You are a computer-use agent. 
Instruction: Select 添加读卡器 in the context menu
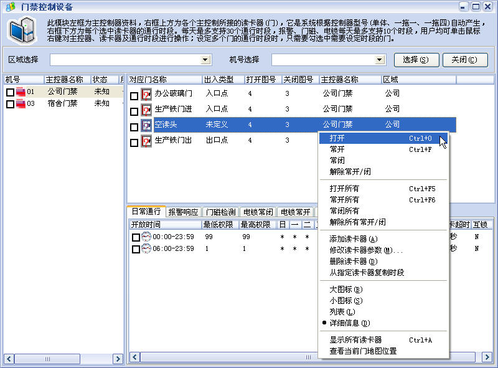click(x=353, y=239)
